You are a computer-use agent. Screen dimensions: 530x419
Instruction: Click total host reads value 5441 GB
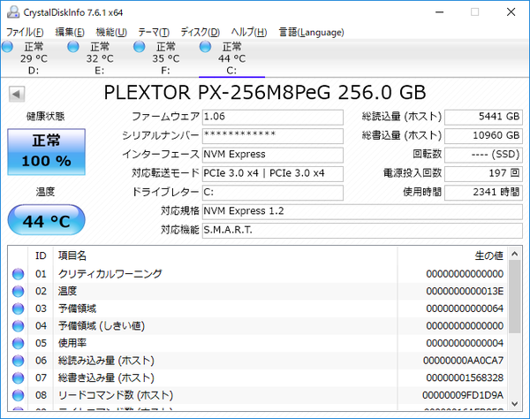483,117
